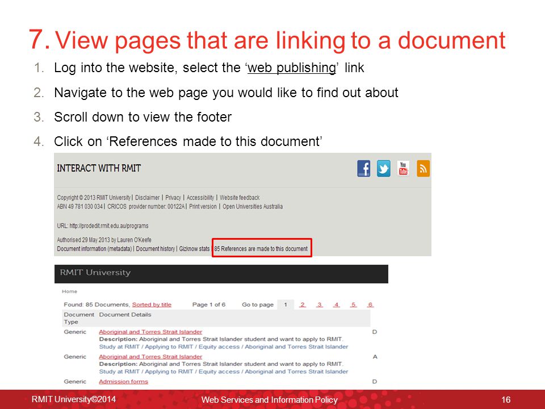Click the 'Generic' type beside Admission forms
This screenshot has height=409, width=545.
(x=75, y=382)
